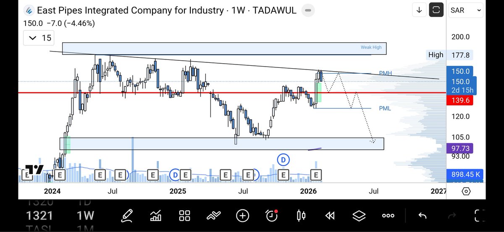Screen dimensions: 504x232
Task: Tap the 2026 time axis label
Action: [308, 191]
